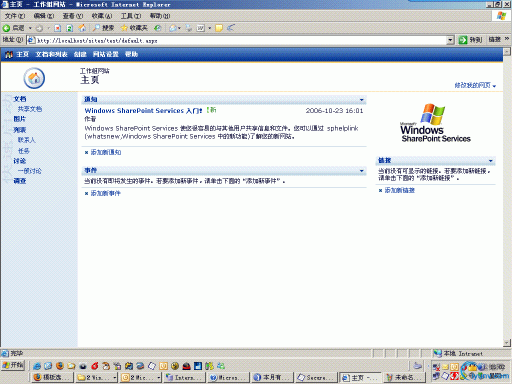The width and height of the screenshot is (512, 384).
Task: Click the Firefox icon in Quick Launch
Action: pos(60,366)
